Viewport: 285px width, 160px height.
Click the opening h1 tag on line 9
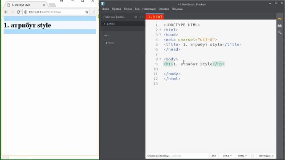[x=168, y=64]
